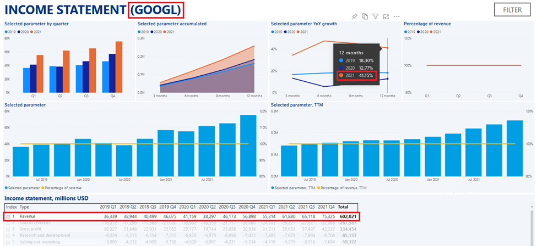
Task: Pin the YoY growth visual
Action: [355, 16]
